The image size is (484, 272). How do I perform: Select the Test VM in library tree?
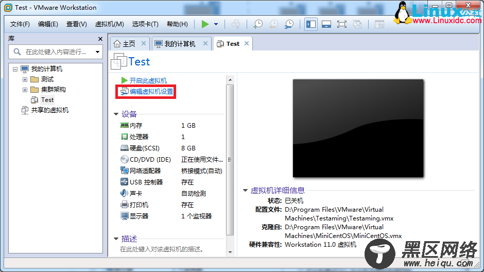[47, 100]
